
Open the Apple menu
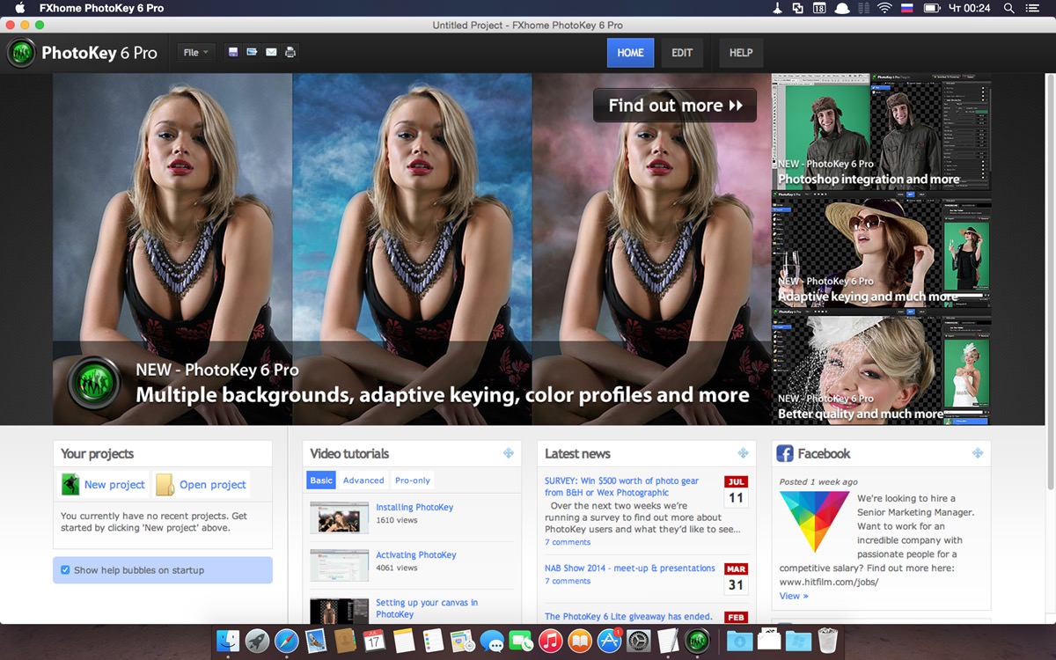[19, 8]
